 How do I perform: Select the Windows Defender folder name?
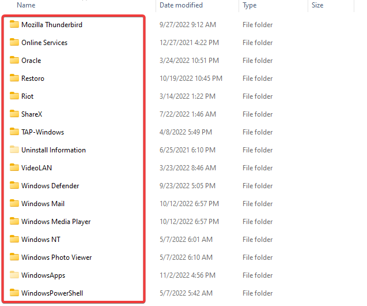50,186
